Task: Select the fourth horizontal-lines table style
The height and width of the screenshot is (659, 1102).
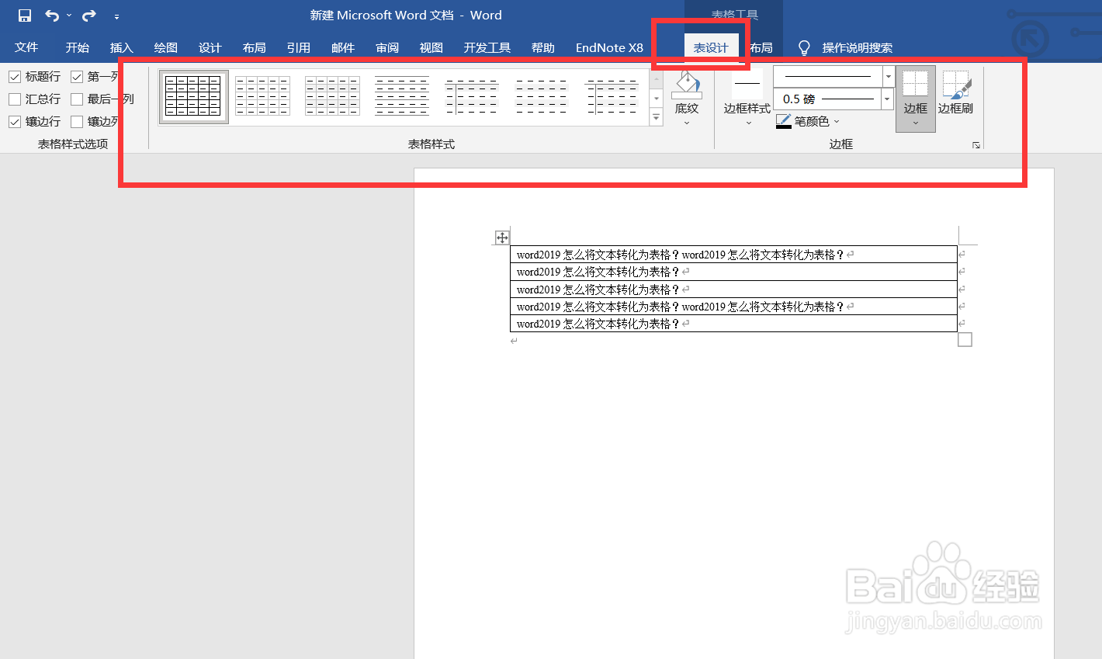Action: tap(402, 96)
